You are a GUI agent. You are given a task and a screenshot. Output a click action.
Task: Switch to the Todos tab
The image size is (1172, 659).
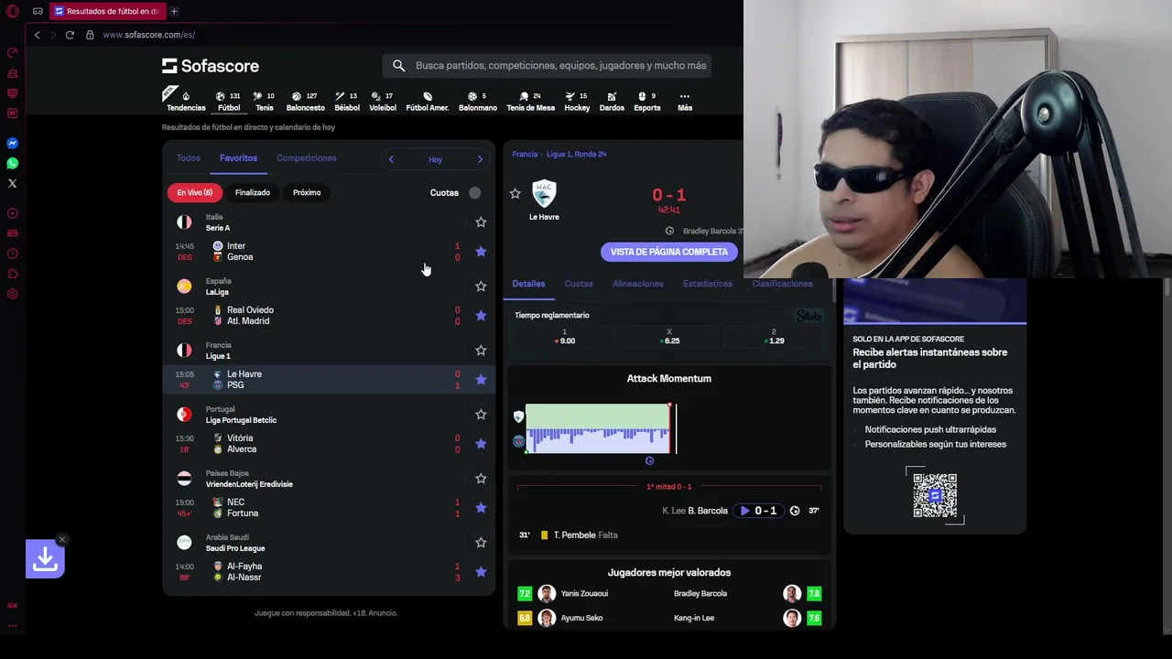click(188, 158)
